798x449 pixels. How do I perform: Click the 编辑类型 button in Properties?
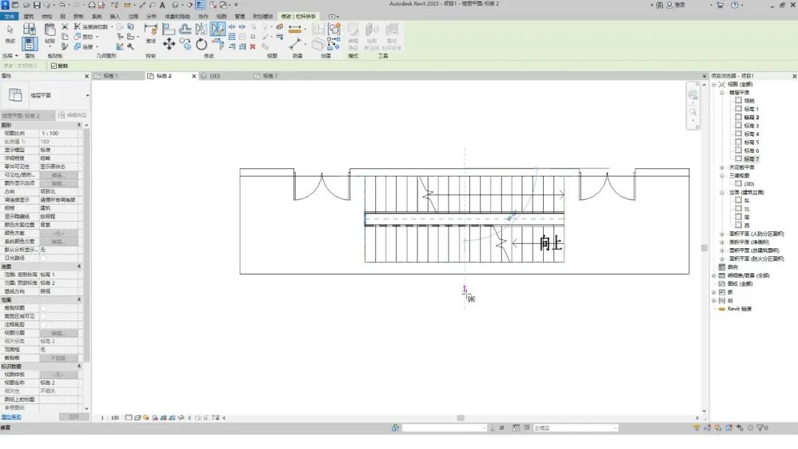pyautogui.click(x=72, y=115)
